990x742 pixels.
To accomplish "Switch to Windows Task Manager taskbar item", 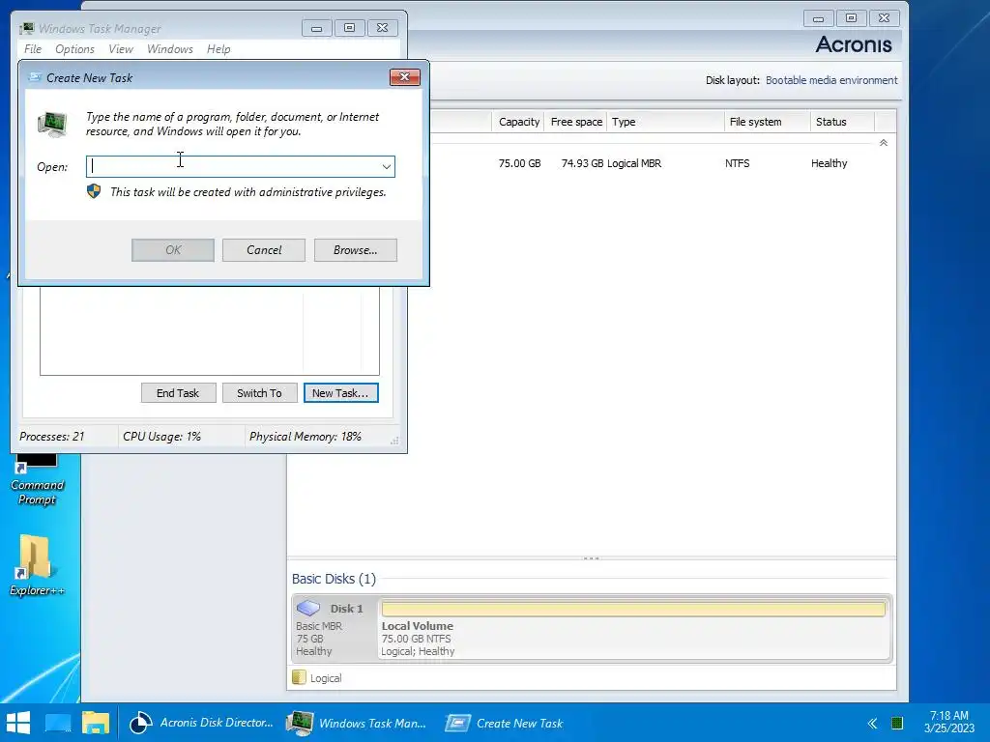I will tap(358, 723).
